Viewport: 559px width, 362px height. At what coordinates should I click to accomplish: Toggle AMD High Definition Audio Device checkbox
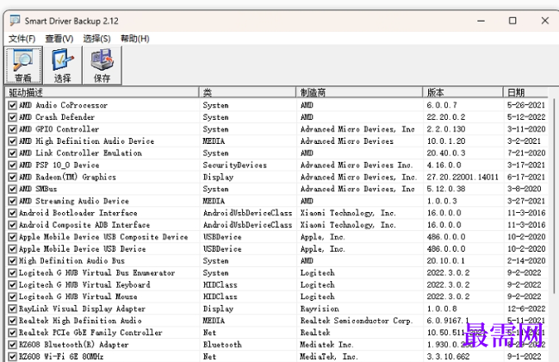12,140
